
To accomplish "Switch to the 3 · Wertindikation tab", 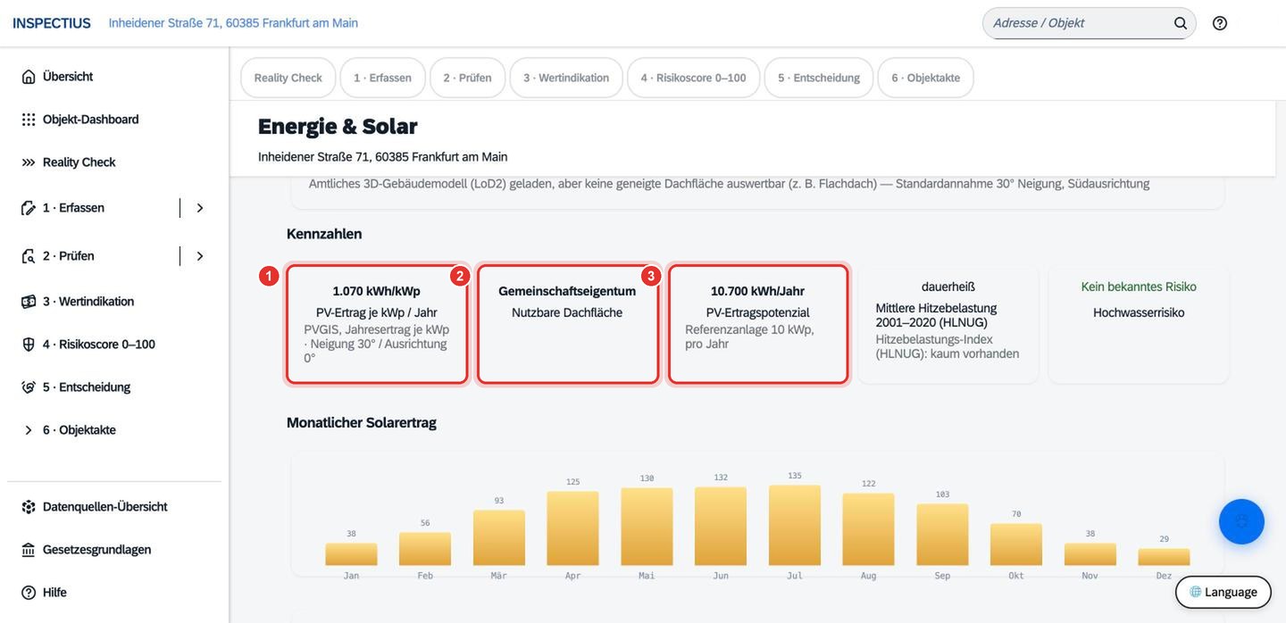I will [566, 78].
